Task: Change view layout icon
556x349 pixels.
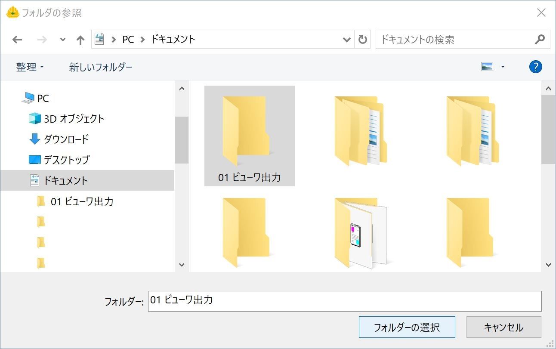Action: pos(487,67)
